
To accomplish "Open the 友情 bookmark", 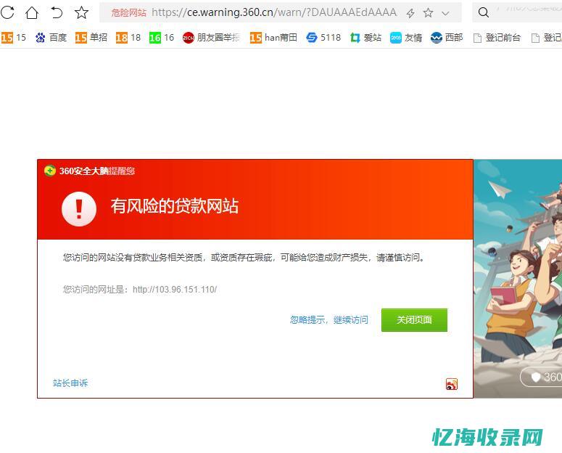I will point(406,37).
